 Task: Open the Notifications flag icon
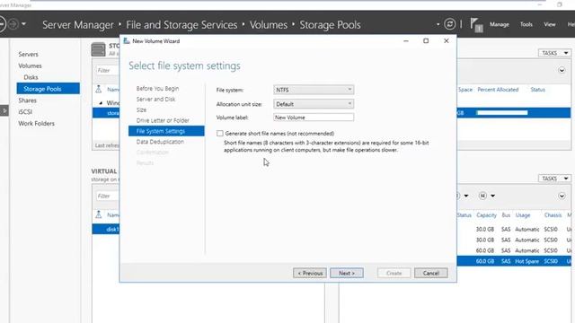pos(476,25)
